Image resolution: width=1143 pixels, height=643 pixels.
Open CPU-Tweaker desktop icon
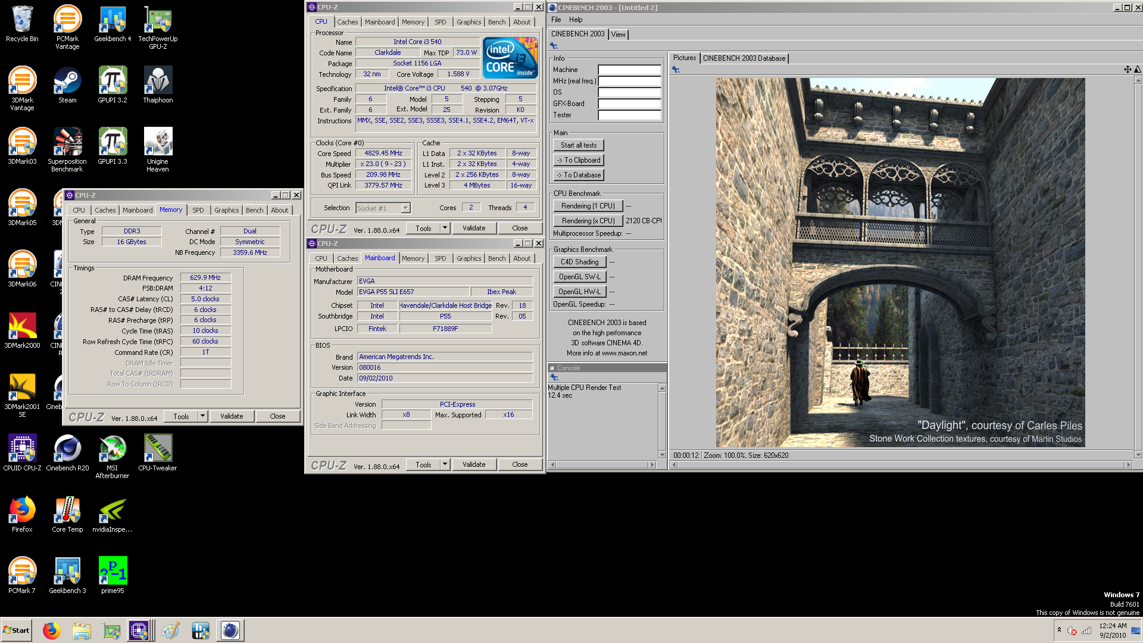(x=158, y=453)
